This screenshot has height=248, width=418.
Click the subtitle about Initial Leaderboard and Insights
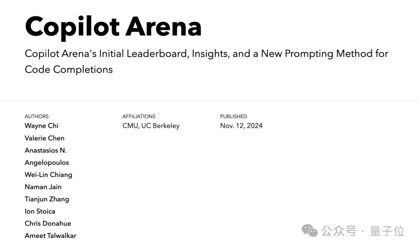pyautogui.click(x=206, y=61)
